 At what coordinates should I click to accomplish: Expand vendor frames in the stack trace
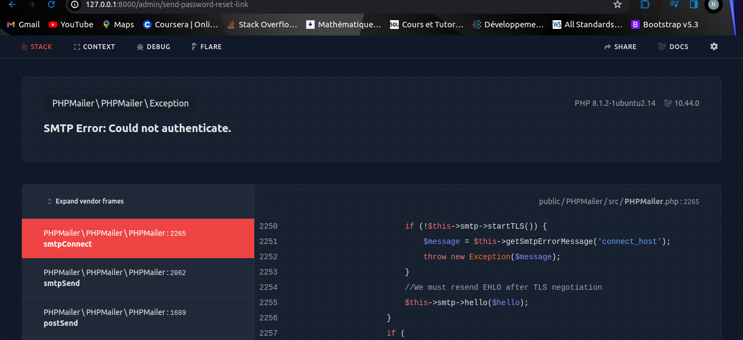(85, 201)
